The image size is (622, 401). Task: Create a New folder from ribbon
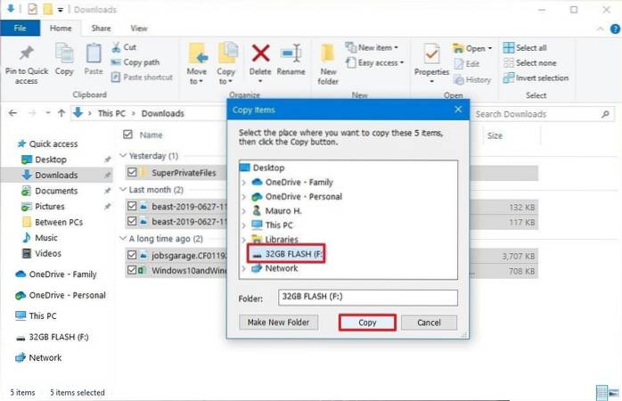pyautogui.click(x=328, y=63)
